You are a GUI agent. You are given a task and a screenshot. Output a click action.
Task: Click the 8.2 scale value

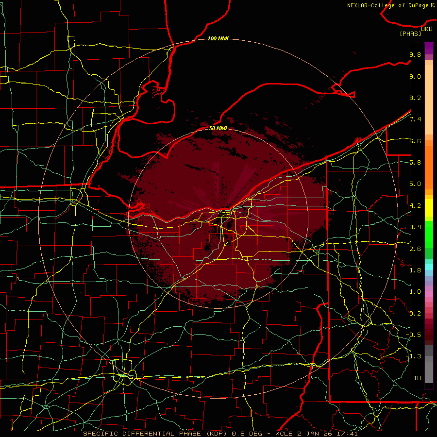point(415,98)
